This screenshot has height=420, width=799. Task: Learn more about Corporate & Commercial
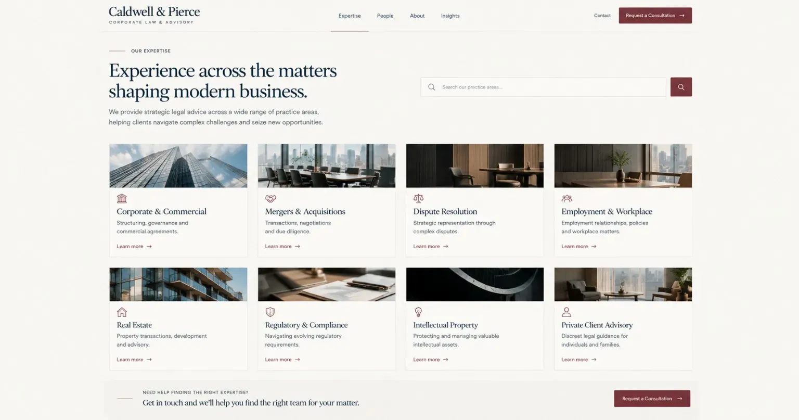(x=134, y=246)
